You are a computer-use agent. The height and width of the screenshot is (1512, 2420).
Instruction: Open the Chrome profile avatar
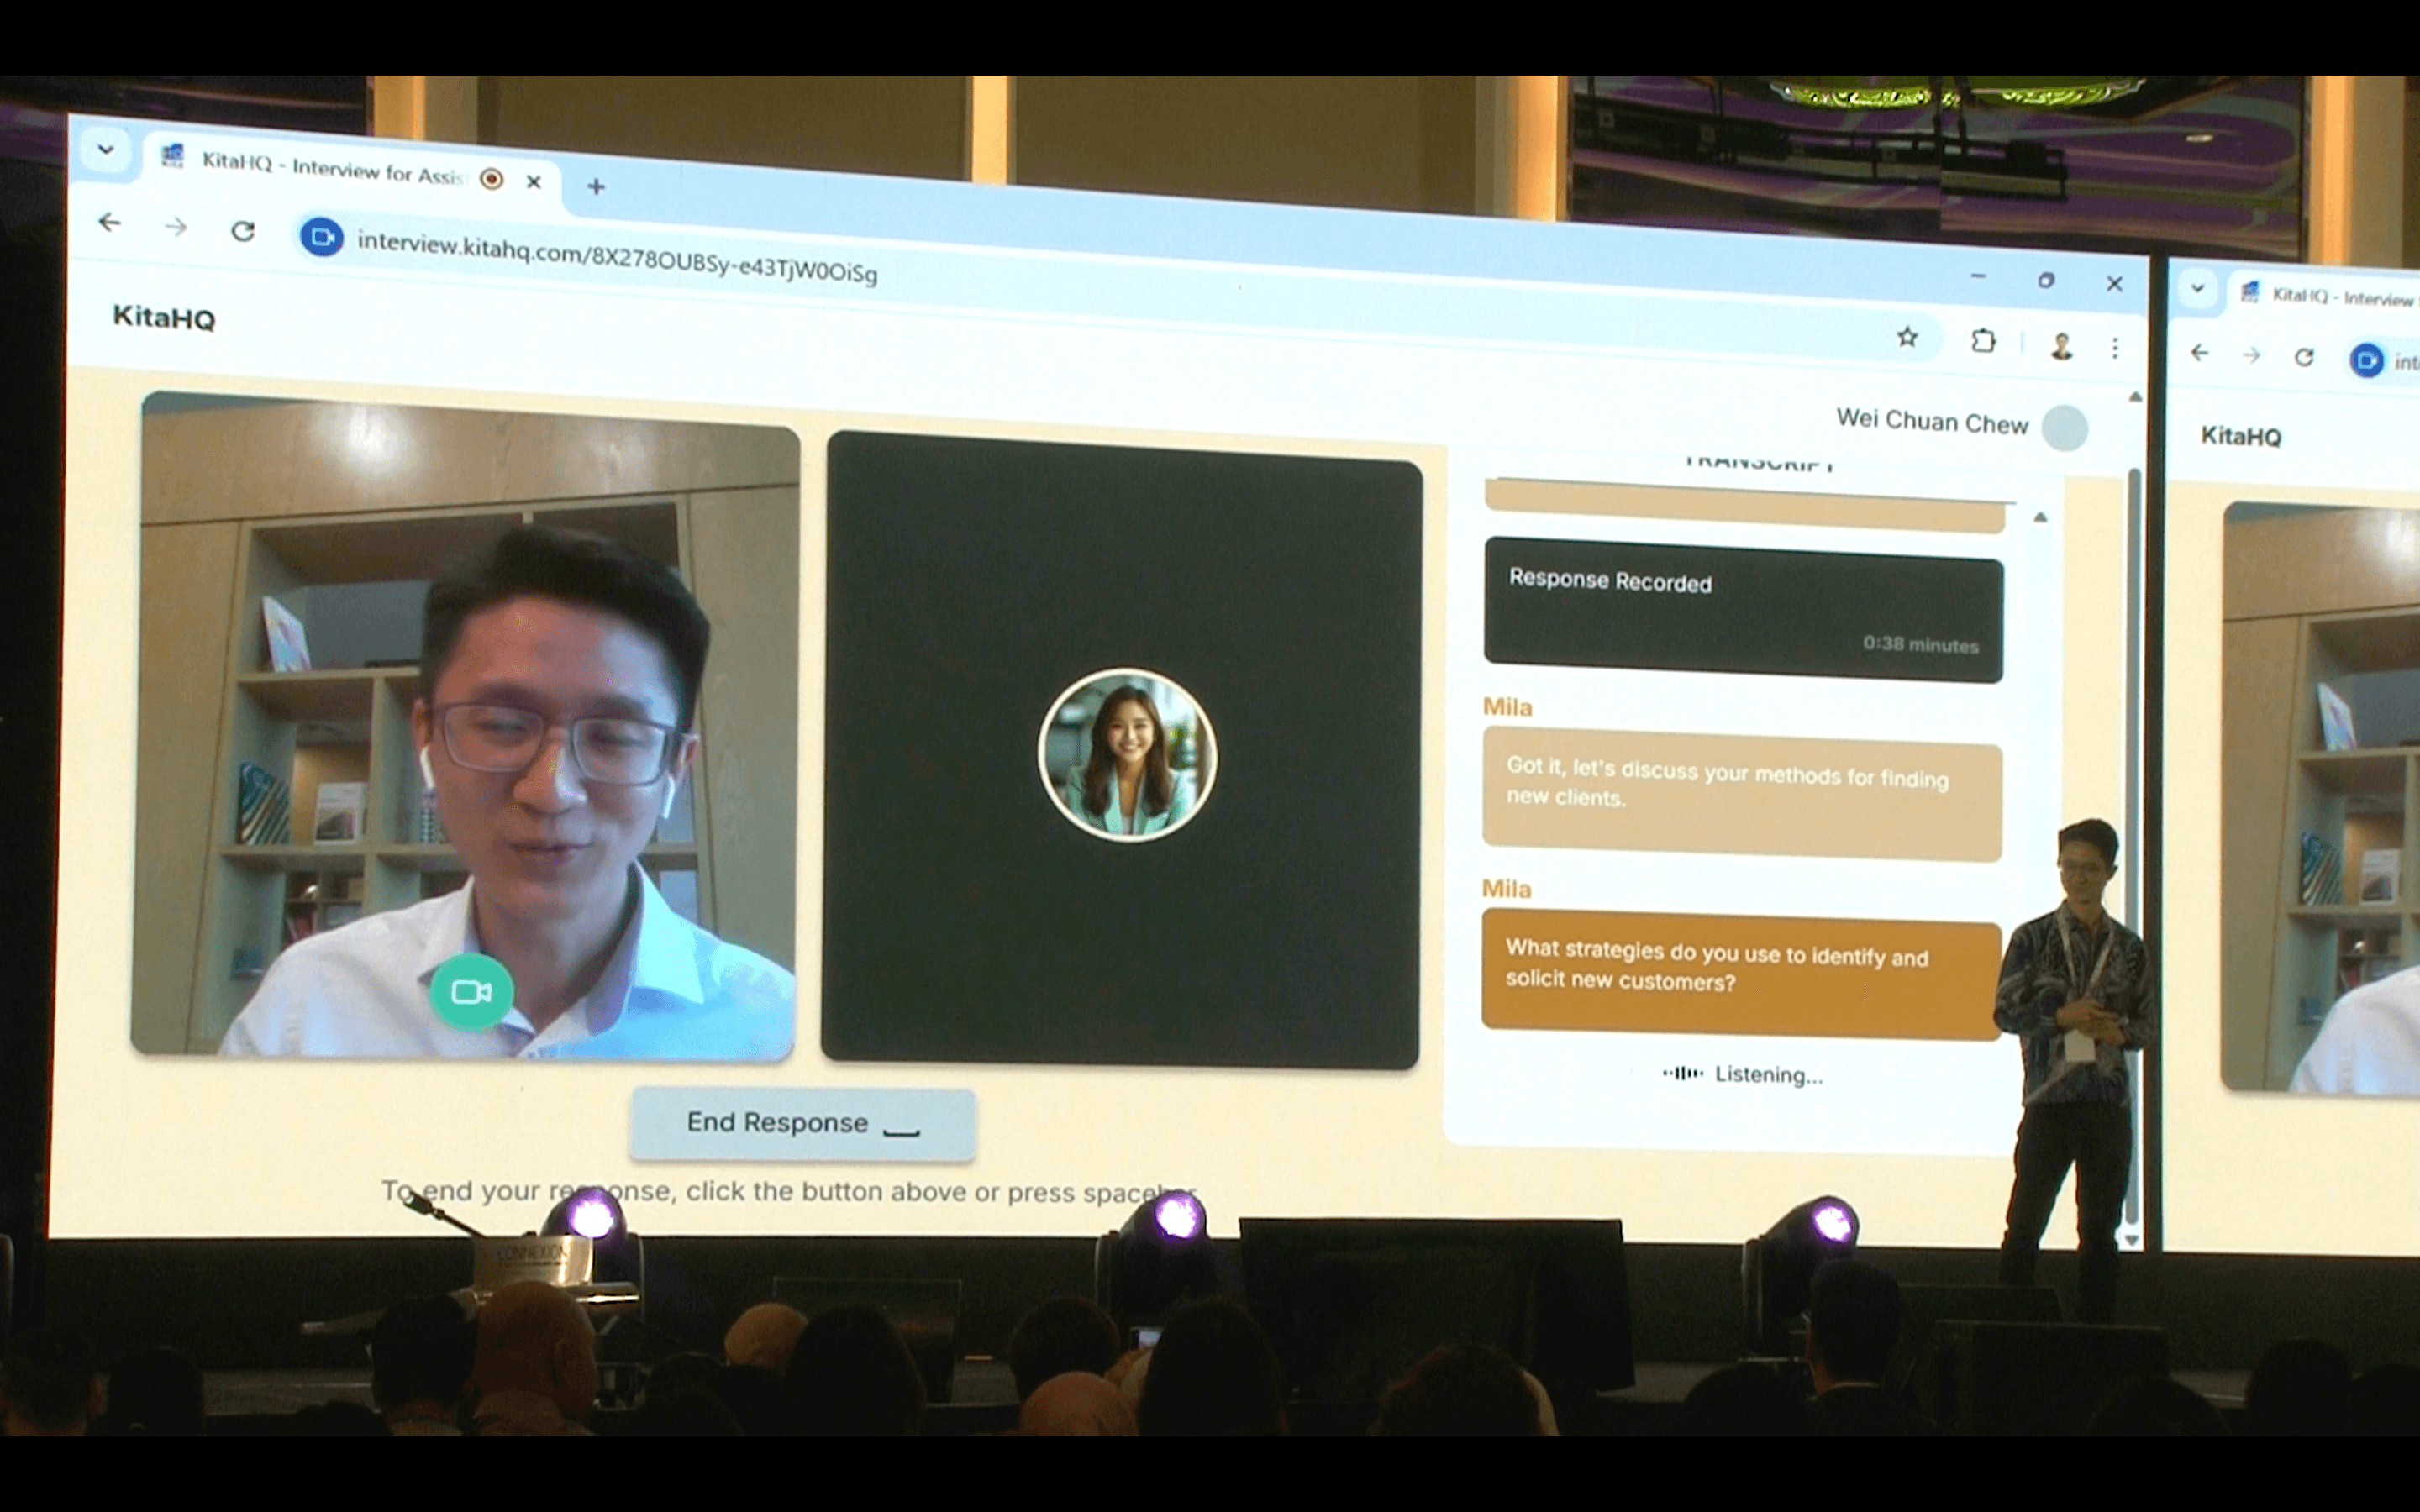(2061, 346)
